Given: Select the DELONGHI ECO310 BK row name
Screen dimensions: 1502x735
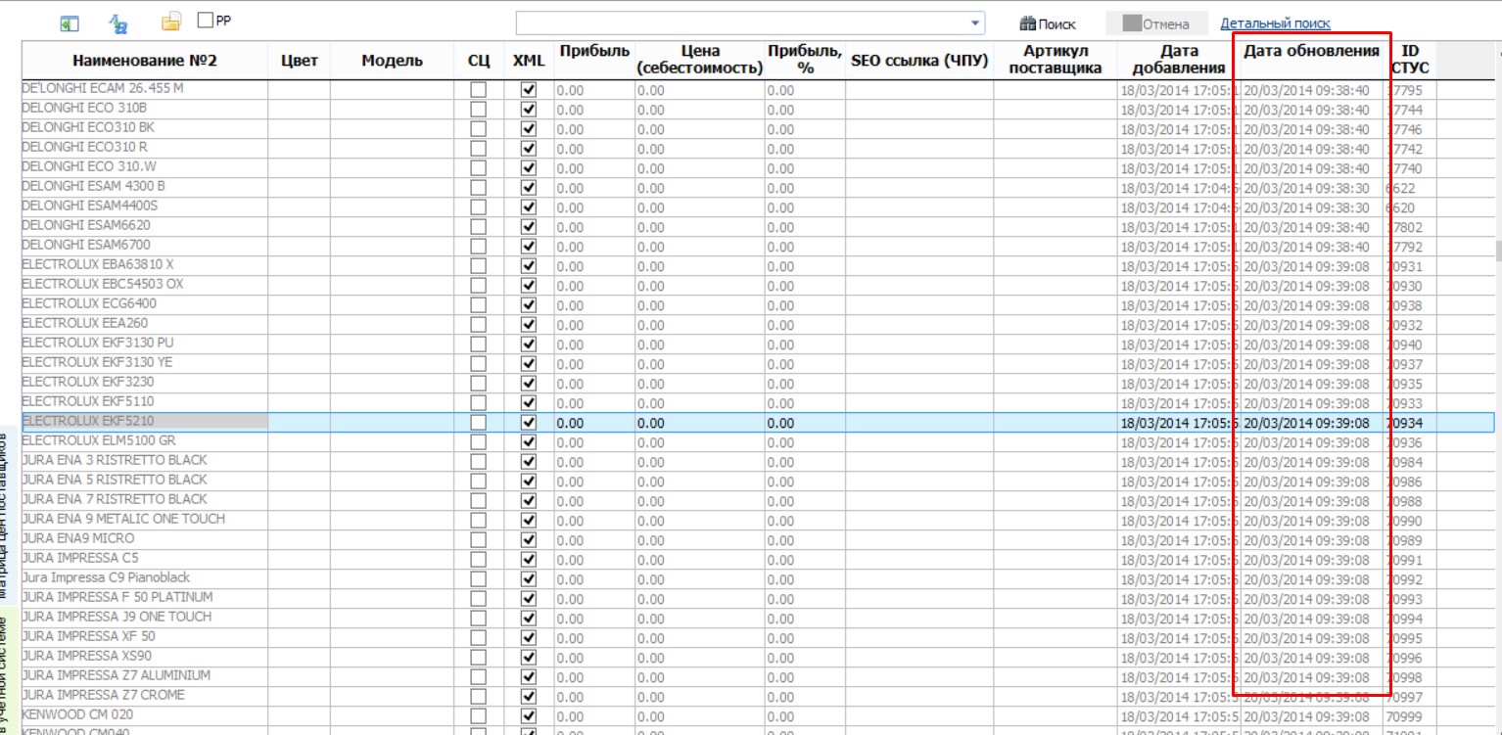Looking at the screenshot, I should pos(88,127).
